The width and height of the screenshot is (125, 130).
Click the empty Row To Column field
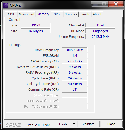point(75,106)
